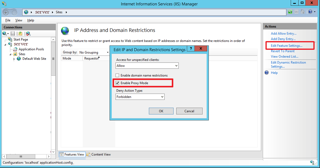This screenshot has width=320, height=168.
Task: Click the dialog's question mark help button
Action: [191, 48]
